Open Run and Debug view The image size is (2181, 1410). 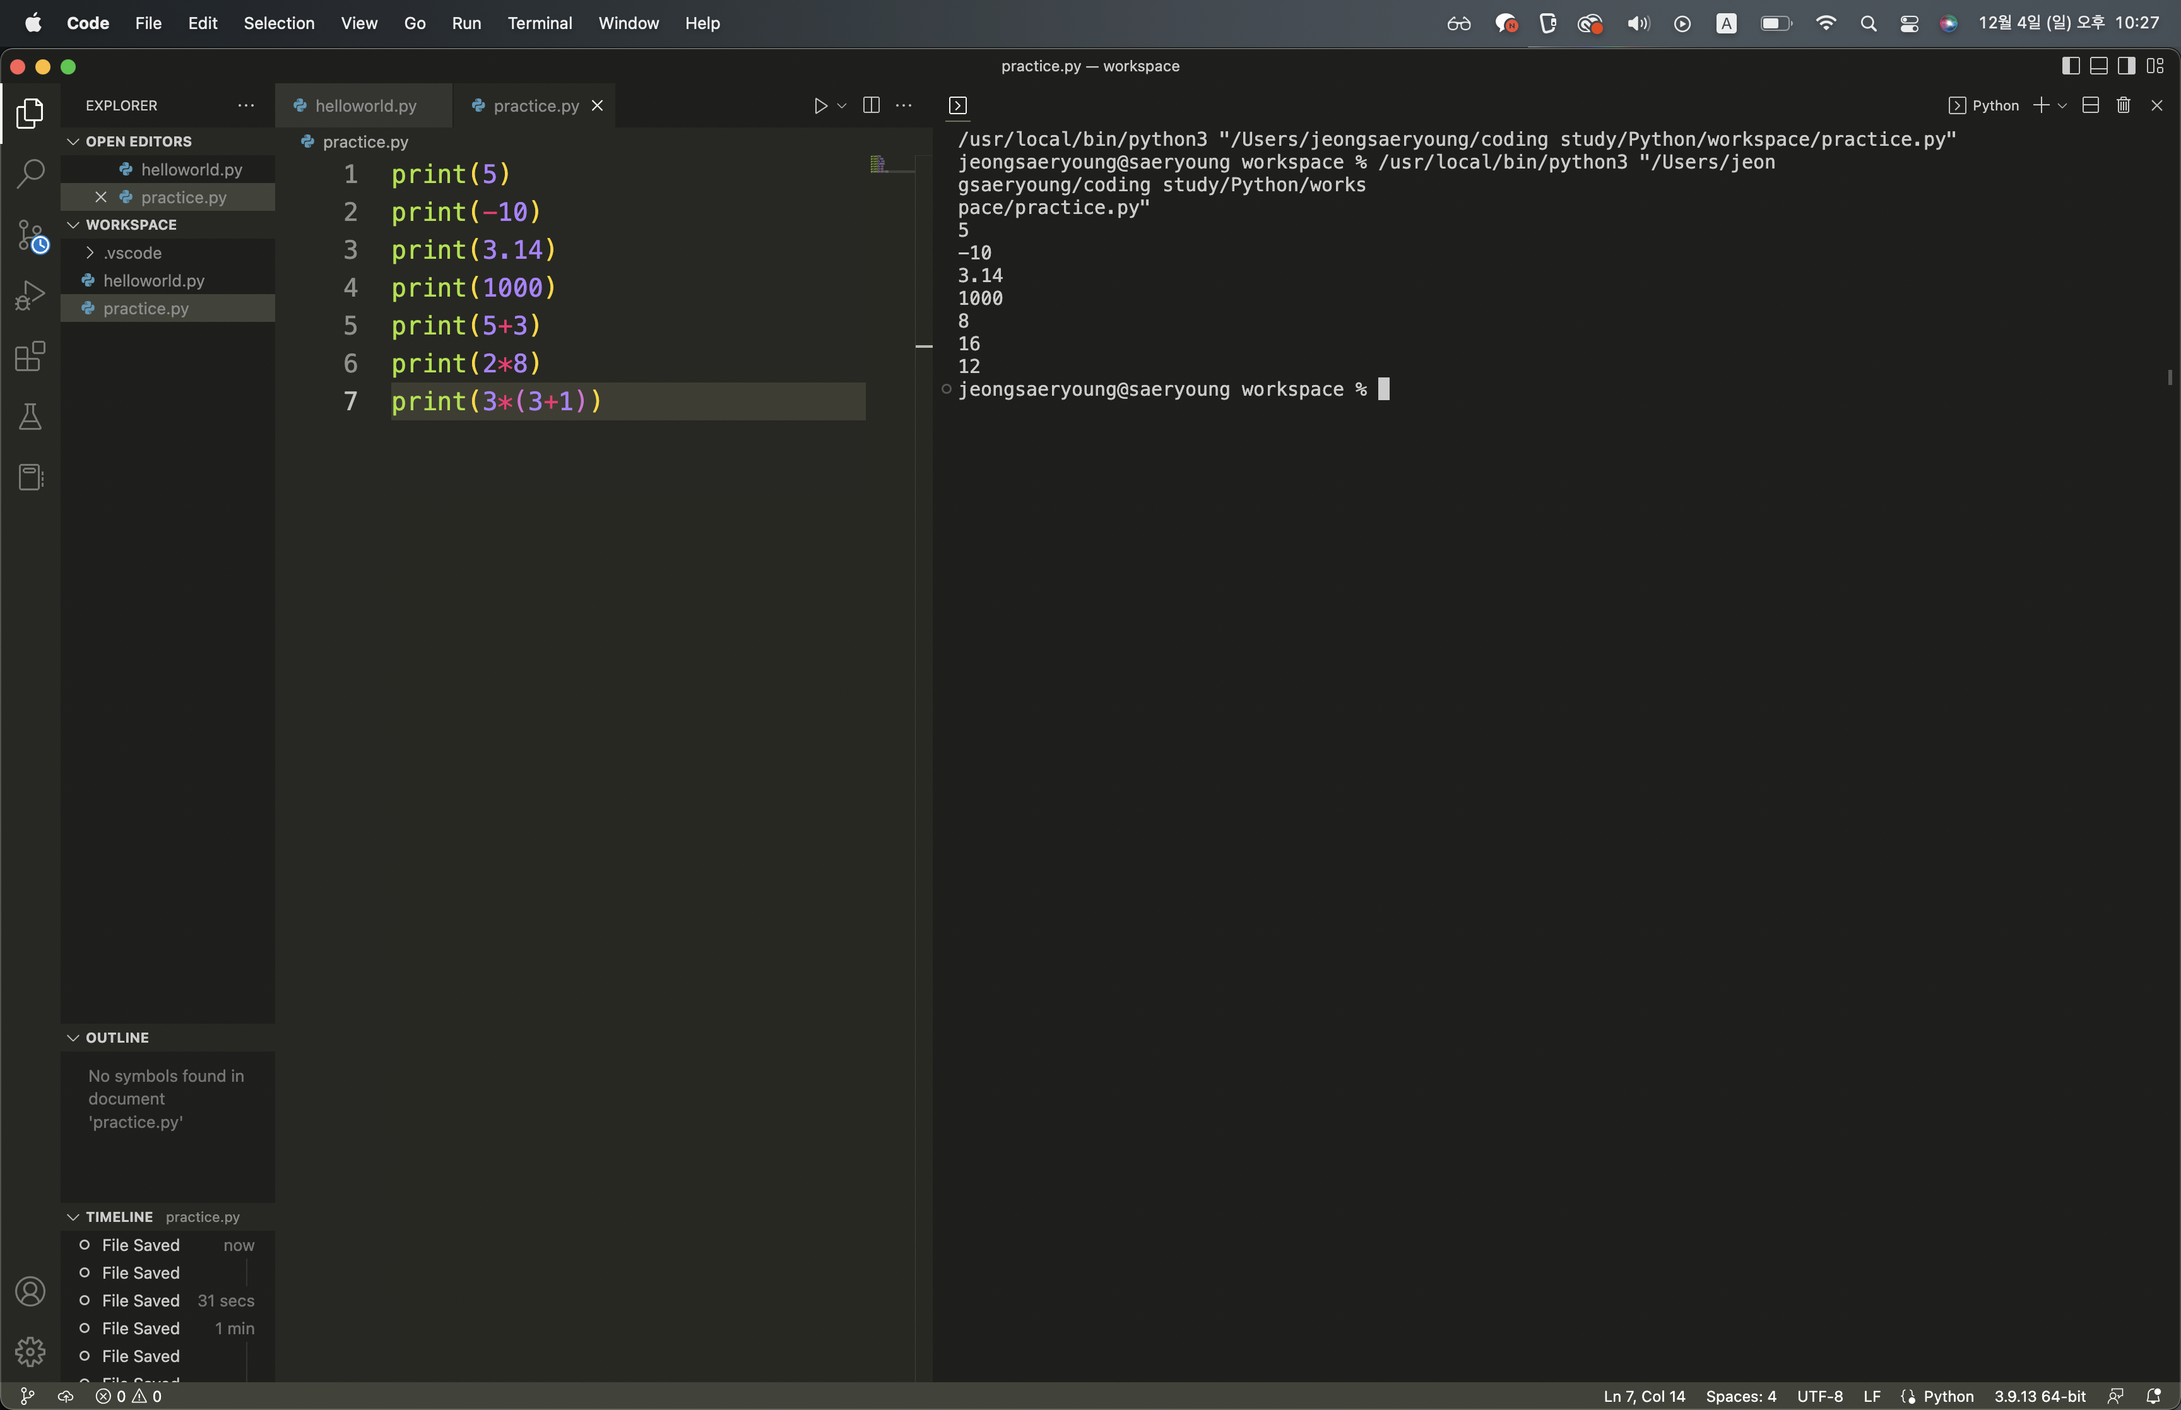(x=30, y=296)
